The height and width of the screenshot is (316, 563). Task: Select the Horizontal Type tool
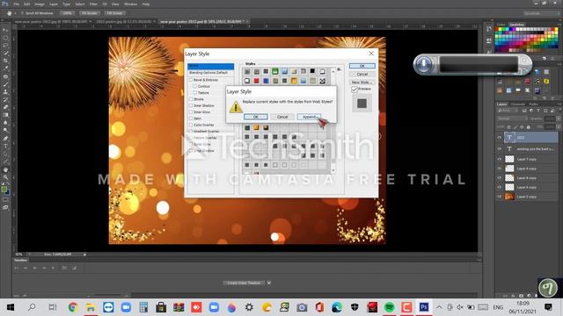point(5,146)
